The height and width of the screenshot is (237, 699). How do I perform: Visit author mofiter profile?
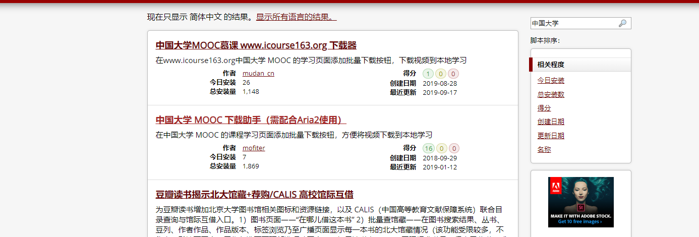coord(254,148)
